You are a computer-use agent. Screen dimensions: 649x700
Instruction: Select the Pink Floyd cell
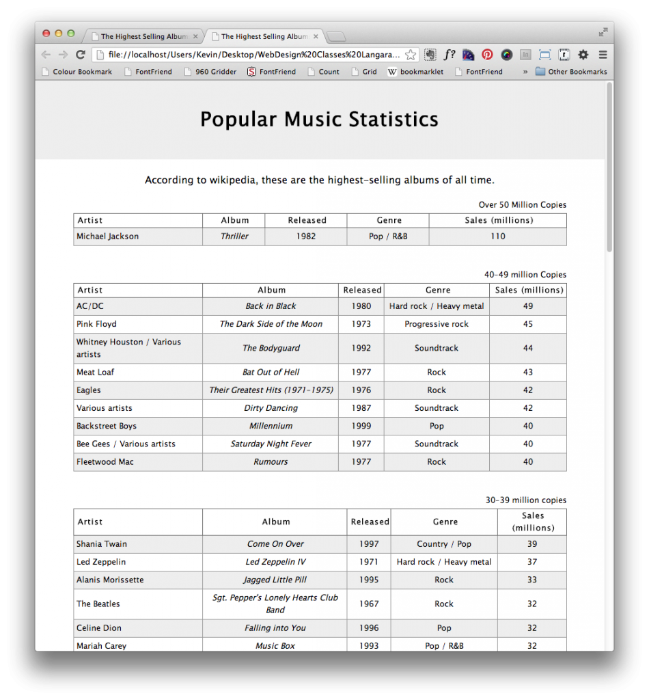138,324
